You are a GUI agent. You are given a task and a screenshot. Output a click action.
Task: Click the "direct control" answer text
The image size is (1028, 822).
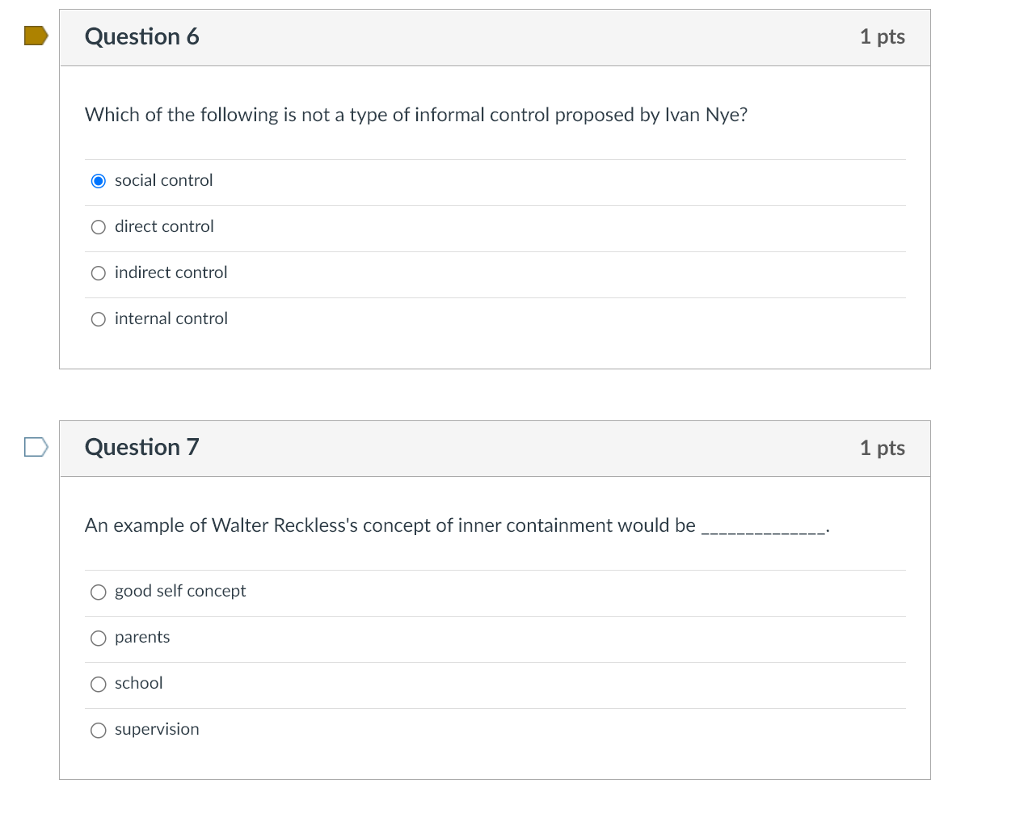coord(164,226)
